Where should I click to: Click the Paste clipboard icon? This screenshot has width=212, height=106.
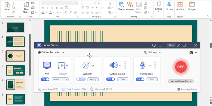click(7, 5)
